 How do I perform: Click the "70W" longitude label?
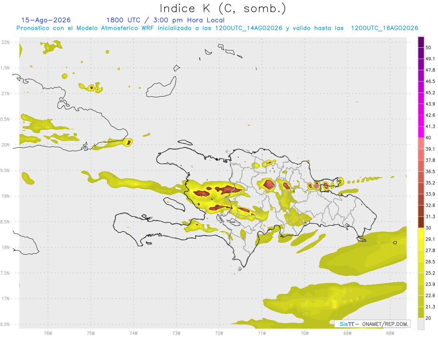[305, 333]
